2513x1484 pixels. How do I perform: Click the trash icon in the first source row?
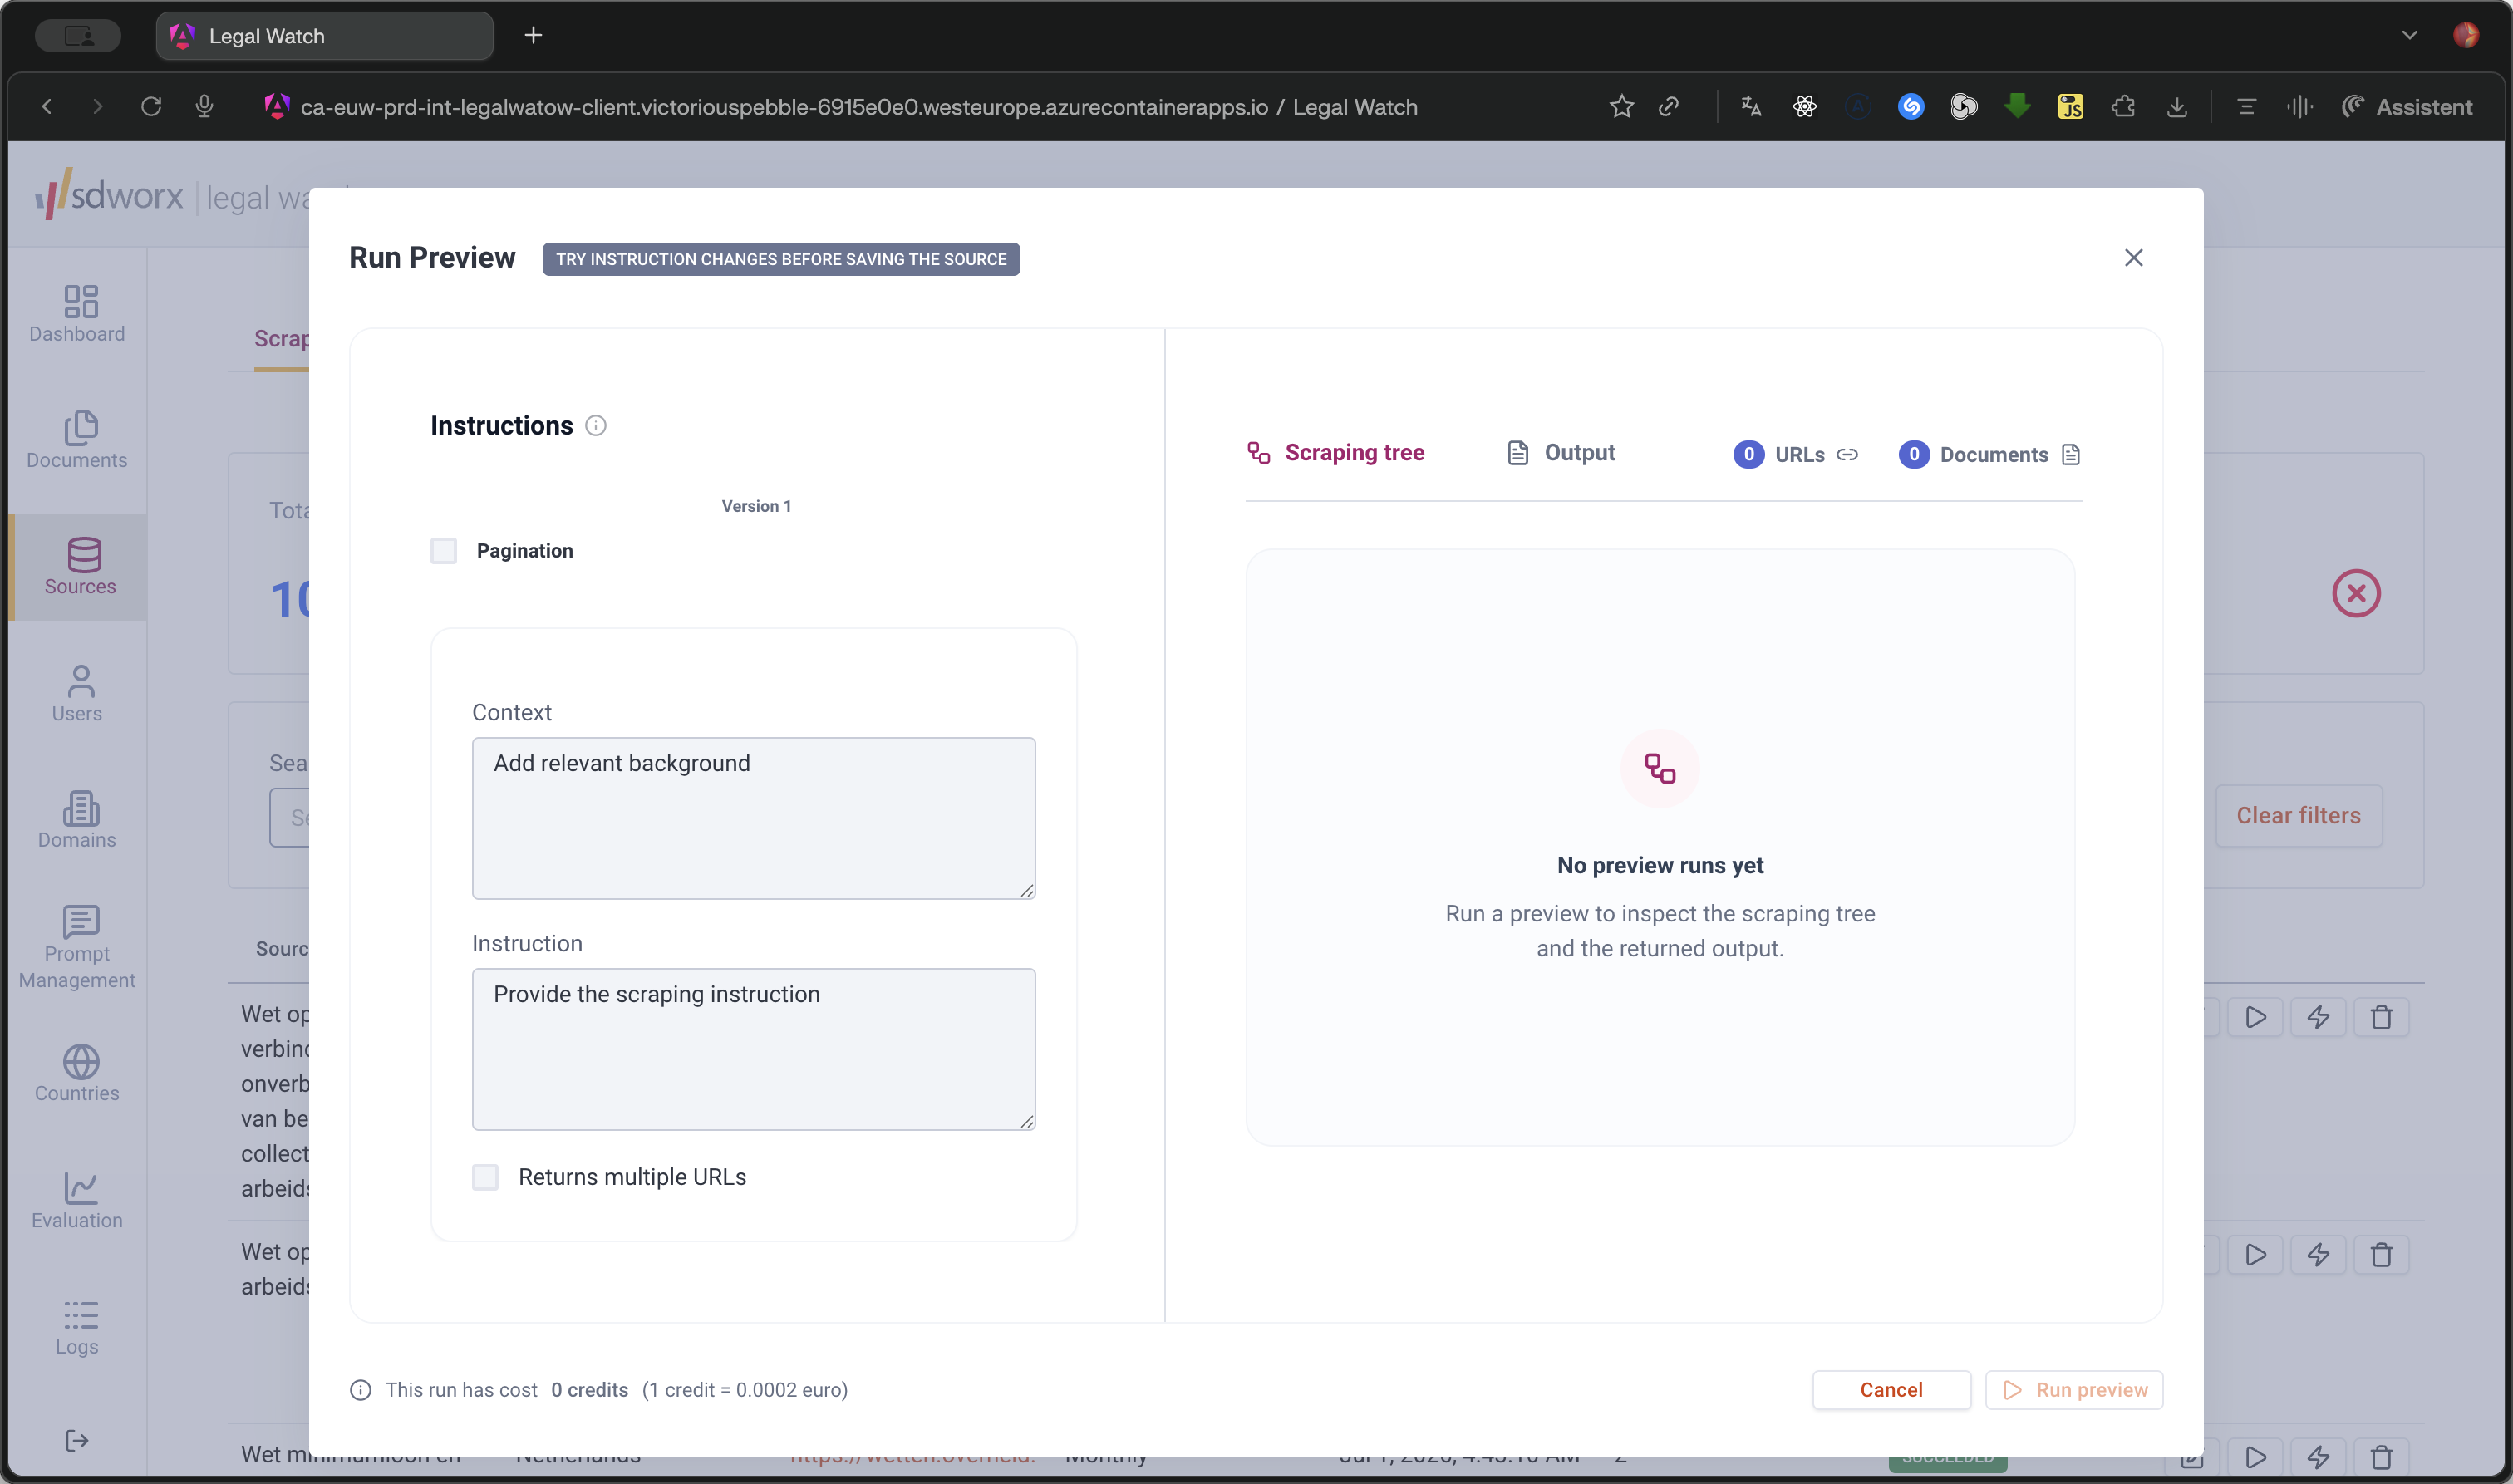2381,1017
